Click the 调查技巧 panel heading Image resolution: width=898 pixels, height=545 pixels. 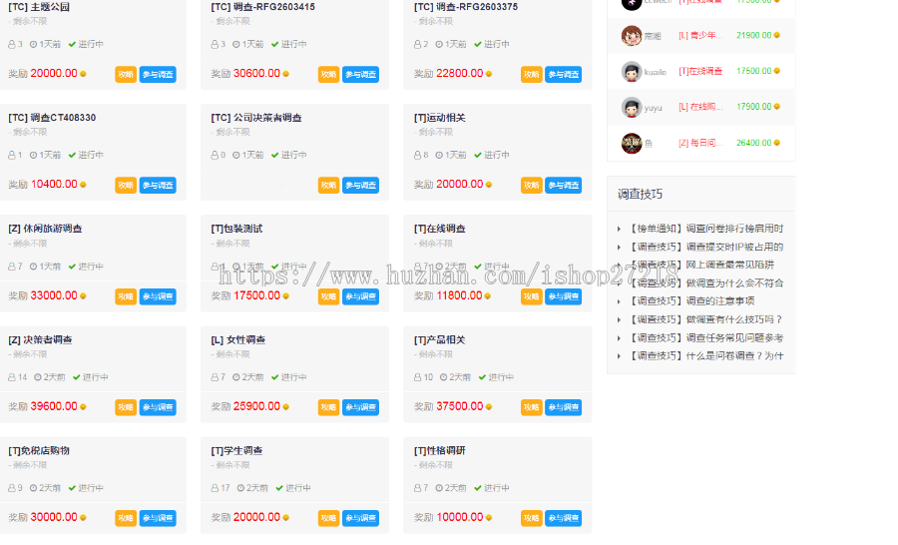point(640,194)
